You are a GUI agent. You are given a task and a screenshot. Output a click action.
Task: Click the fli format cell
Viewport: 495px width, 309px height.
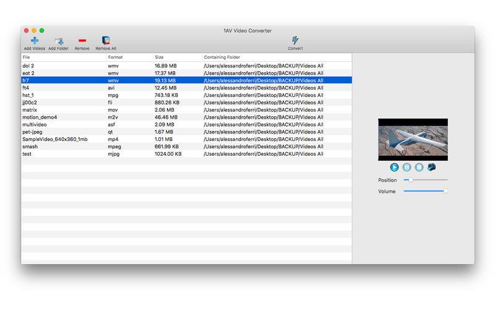point(110,103)
